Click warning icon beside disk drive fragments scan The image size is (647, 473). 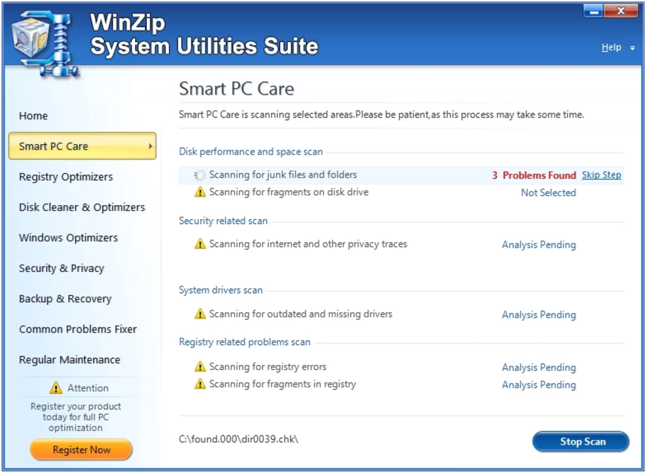point(200,192)
